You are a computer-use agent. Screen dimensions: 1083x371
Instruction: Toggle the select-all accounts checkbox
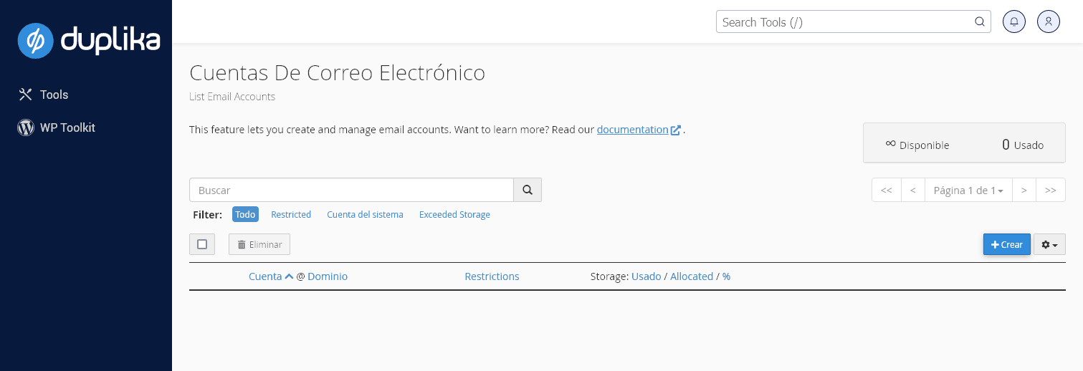coord(202,244)
